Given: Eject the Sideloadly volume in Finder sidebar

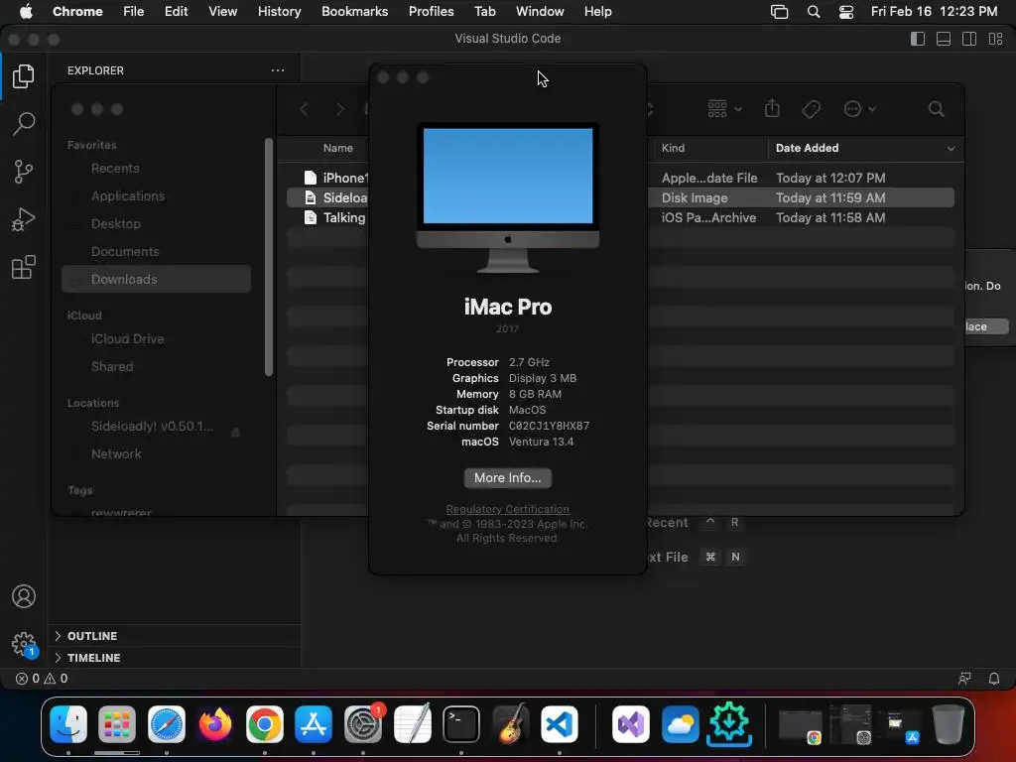Looking at the screenshot, I should (236, 433).
